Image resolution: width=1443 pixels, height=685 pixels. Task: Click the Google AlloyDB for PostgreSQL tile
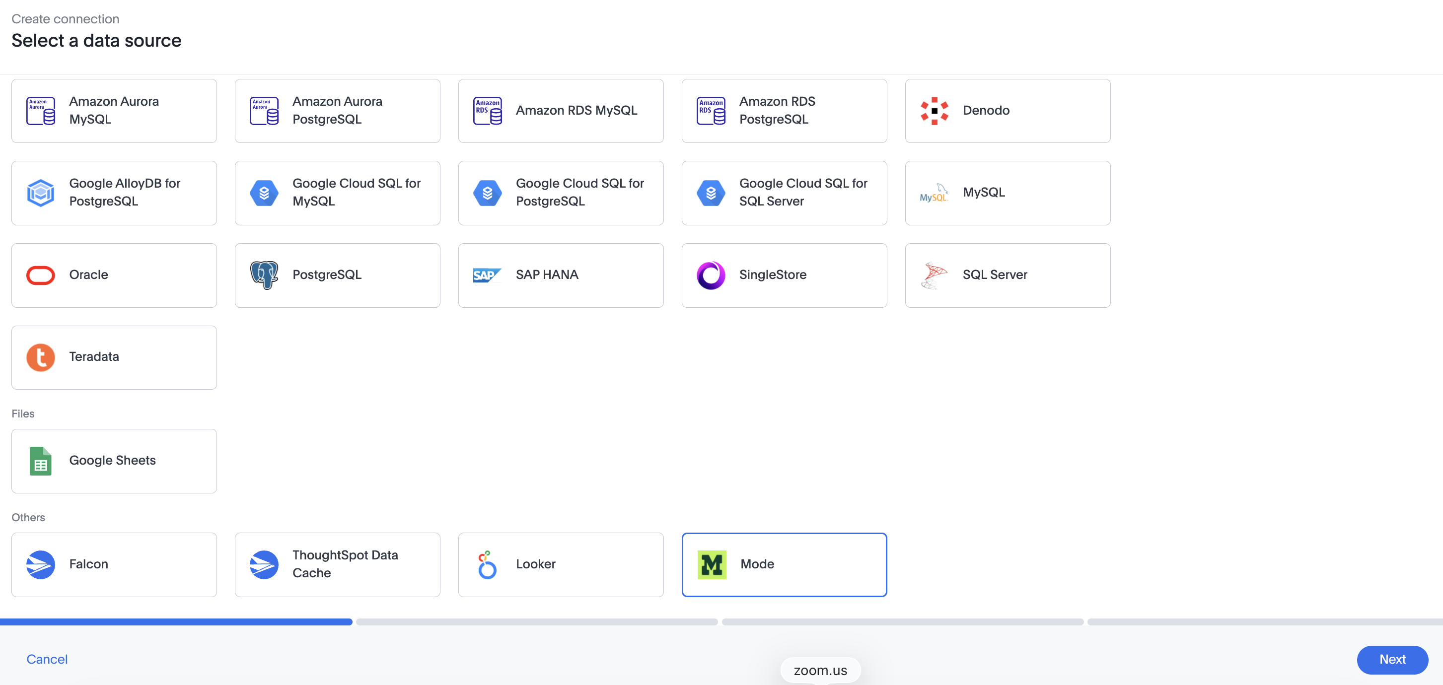(114, 193)
